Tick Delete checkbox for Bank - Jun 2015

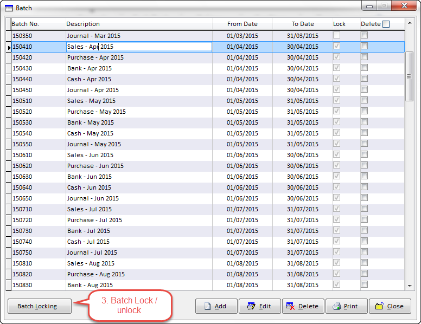(x=364, y=176)
